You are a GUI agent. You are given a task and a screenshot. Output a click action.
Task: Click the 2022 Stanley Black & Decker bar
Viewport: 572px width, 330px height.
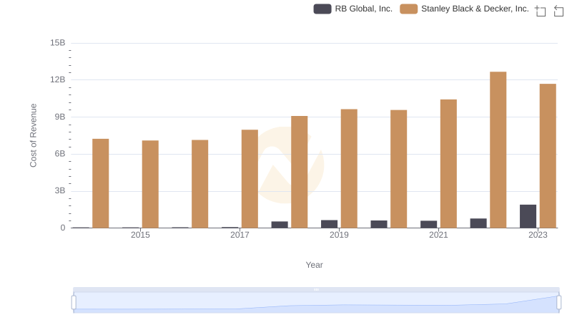point(498,150)
